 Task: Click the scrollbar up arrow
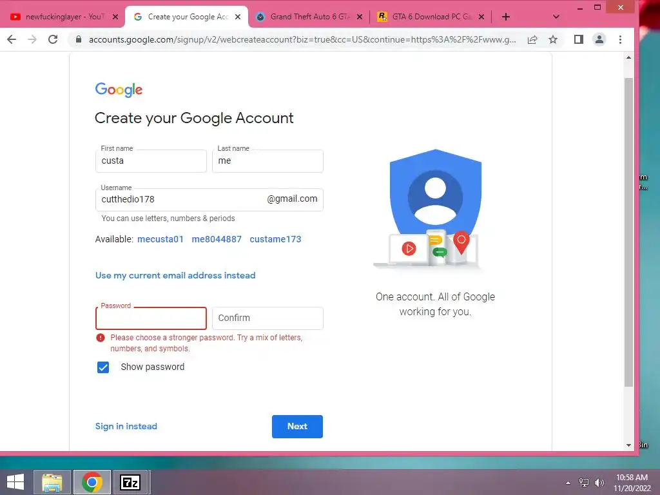click(628, 57)
